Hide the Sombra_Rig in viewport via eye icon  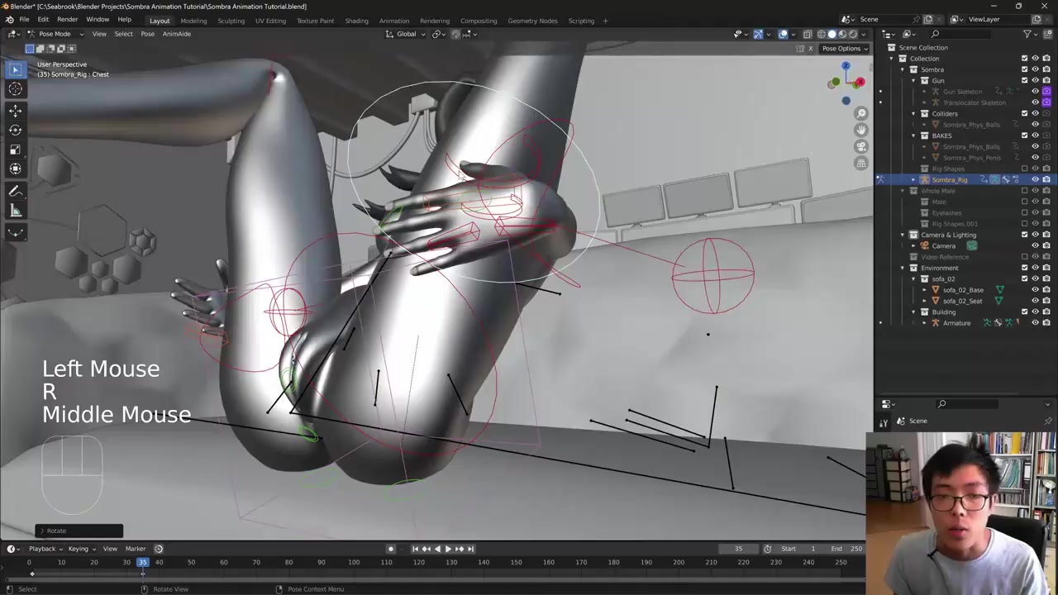[x=1035, y=179]
